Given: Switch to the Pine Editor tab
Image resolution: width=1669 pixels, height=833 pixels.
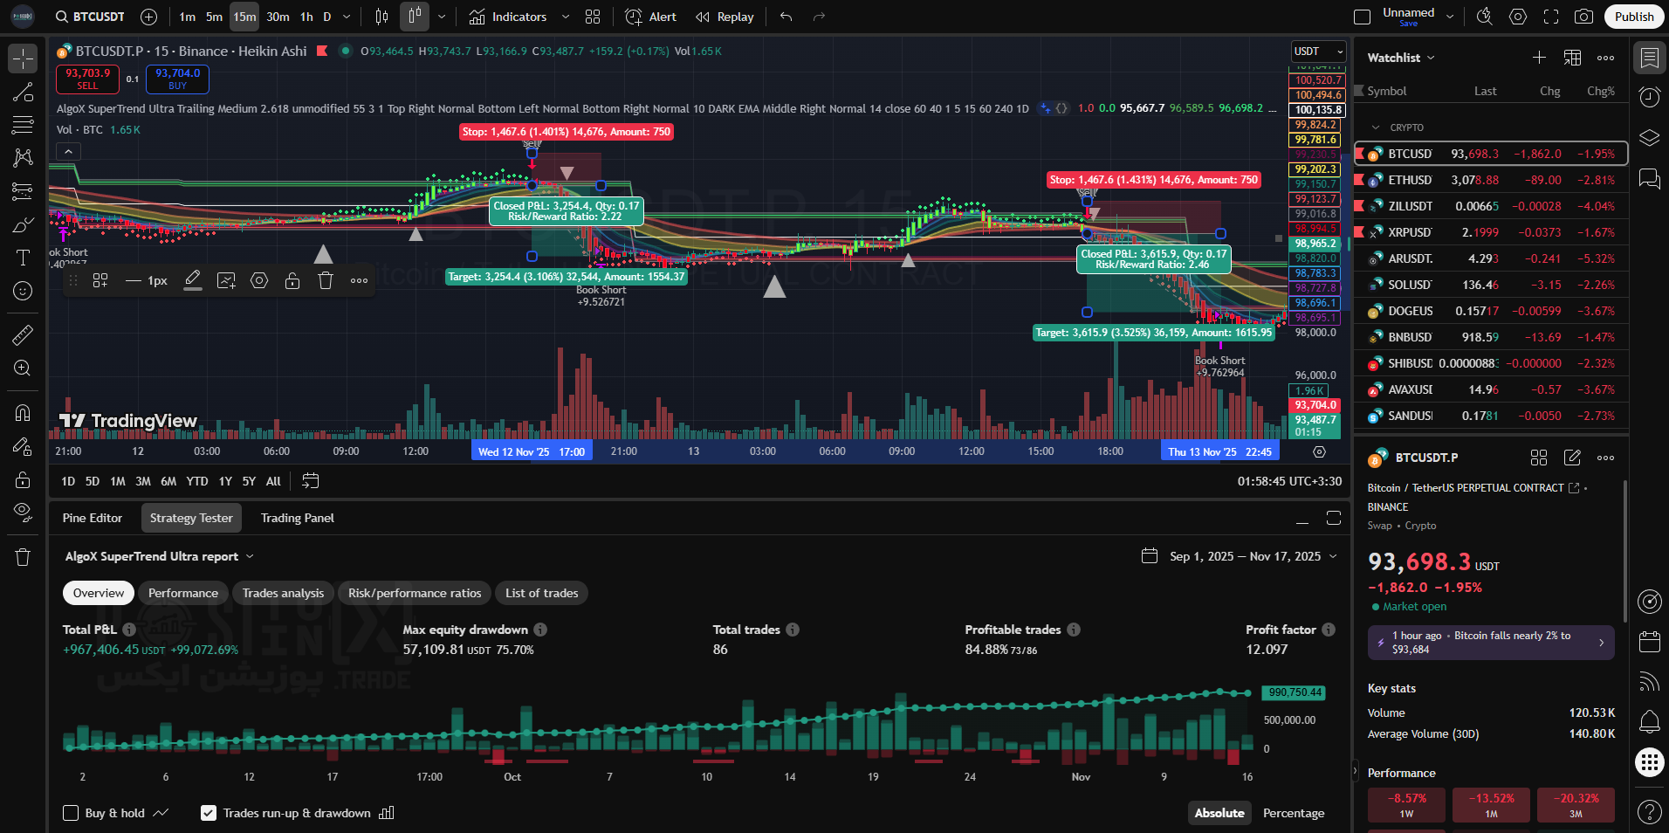Looking at the screenshot, I should (x=93, y=518).
